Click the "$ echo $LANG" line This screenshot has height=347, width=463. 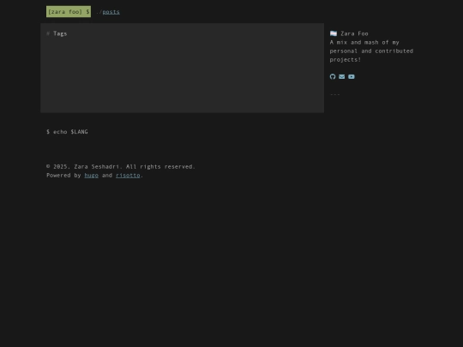67,132
